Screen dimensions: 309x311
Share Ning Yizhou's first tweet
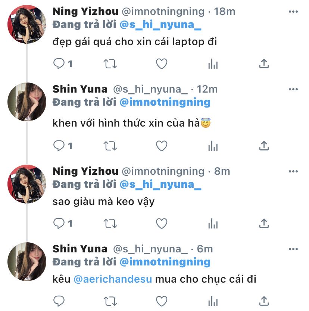click(264, 64)
